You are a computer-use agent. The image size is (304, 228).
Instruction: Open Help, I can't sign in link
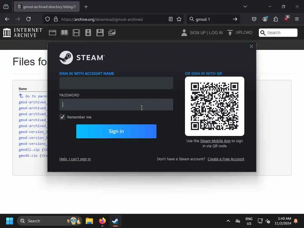pos(75,159)
